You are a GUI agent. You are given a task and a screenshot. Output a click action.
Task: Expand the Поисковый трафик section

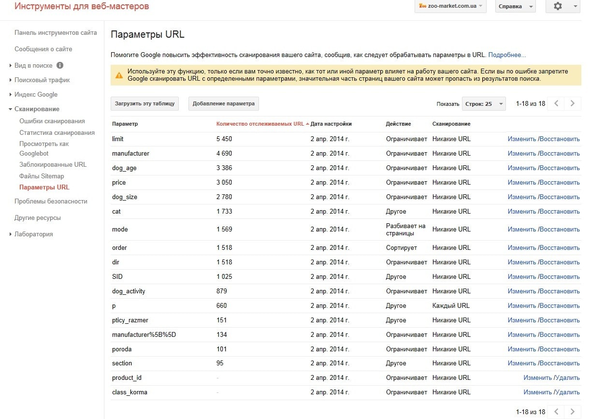click(x=42, y=80)
